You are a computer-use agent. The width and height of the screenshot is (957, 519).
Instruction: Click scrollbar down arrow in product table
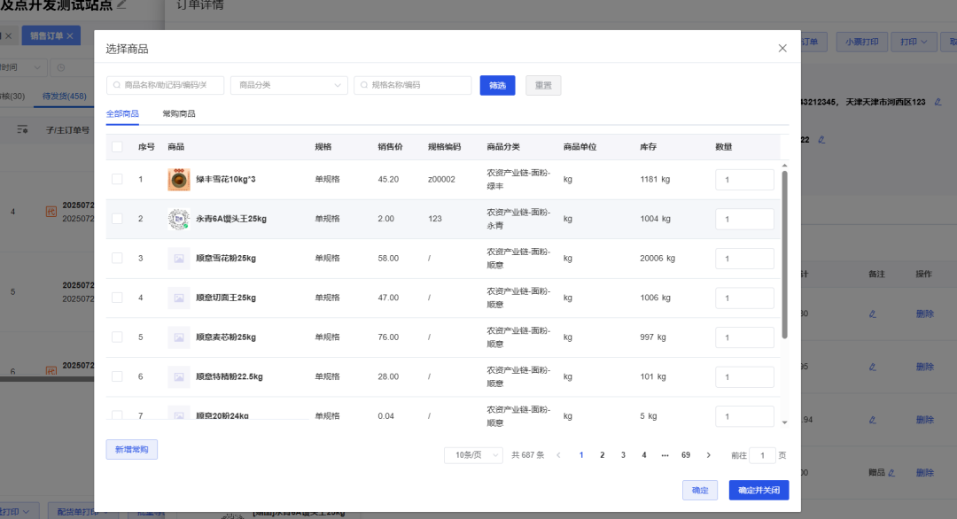[785, 422]
